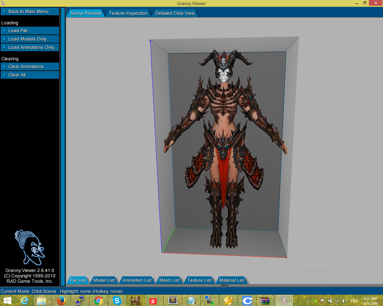This screenshot has width=383, height=306.
Task: Click the Clear All button
Action: click(30, 75)
